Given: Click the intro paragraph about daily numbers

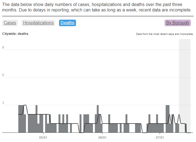Looking at the screenshot, I should click(97, 8).
